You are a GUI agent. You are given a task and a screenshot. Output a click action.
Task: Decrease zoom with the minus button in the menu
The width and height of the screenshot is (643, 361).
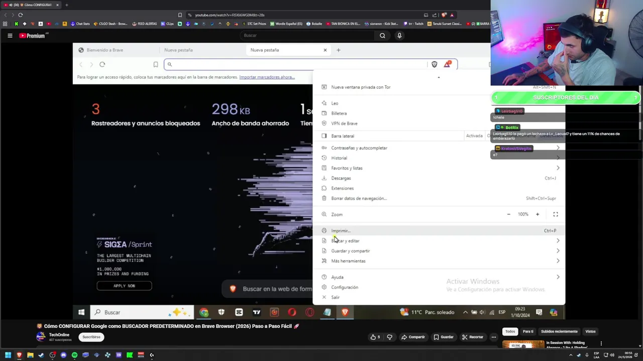[x=508, y=215]
